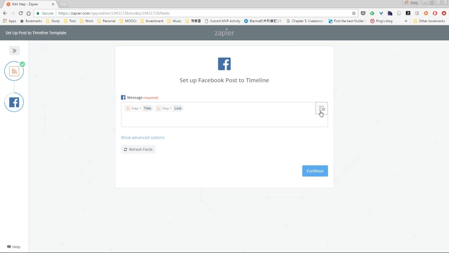449x253 pixels.
Task: Click the Step 1 Title pill
Action: 139,108
